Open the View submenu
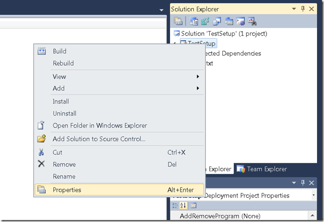The image size is (324, 222). point(119,76)
